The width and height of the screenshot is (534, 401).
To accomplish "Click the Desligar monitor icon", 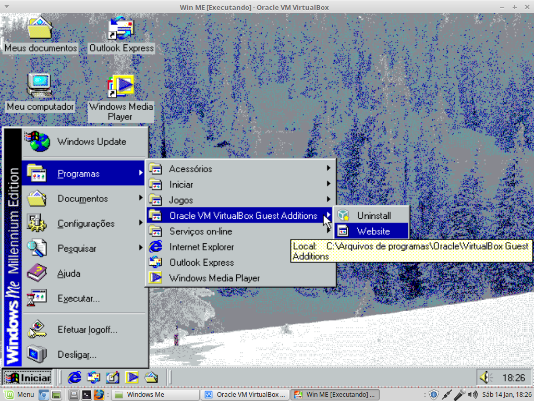I will pos(37,355).
